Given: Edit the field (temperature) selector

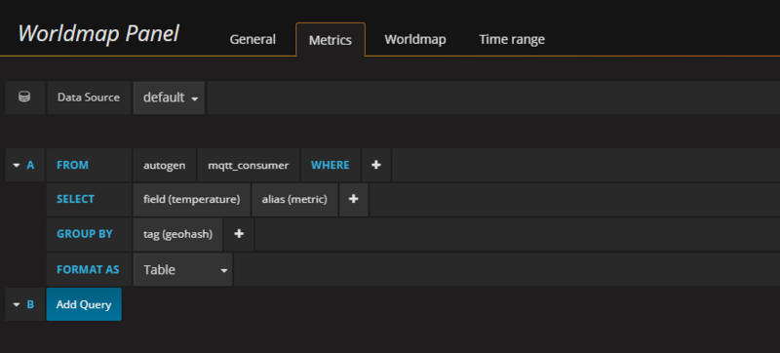Looking at the screenshot, I should pyautogui.click(x=191, y=199).
